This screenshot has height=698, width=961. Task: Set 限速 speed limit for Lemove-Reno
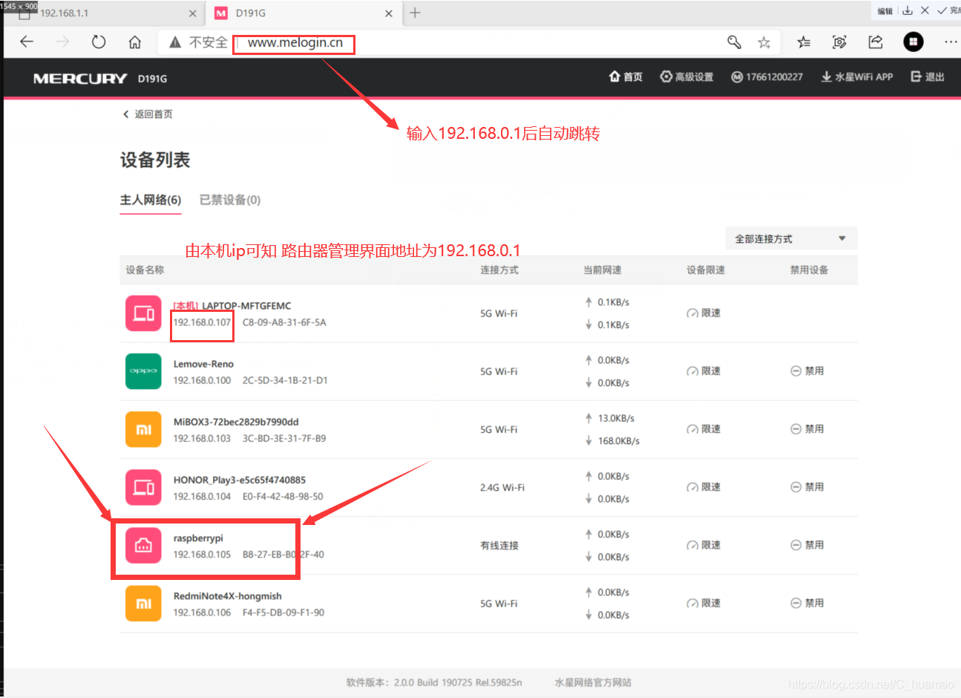[x=703, y=371]
